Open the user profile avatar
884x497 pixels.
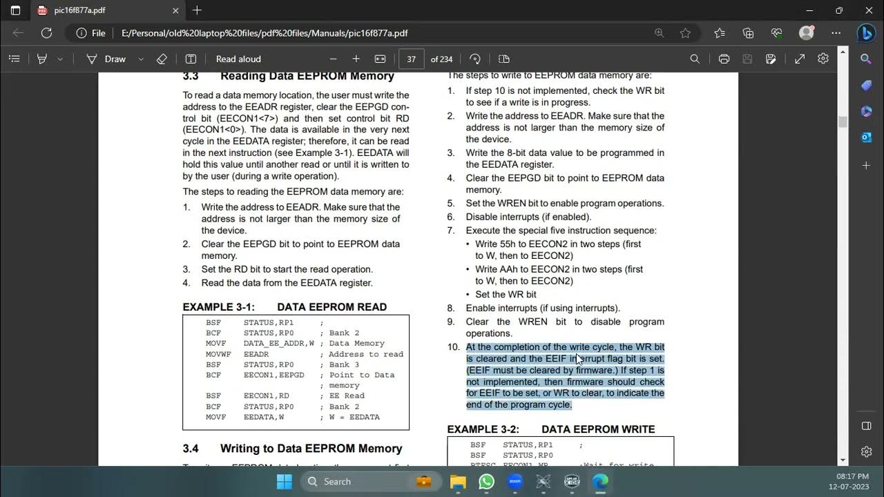806,32
